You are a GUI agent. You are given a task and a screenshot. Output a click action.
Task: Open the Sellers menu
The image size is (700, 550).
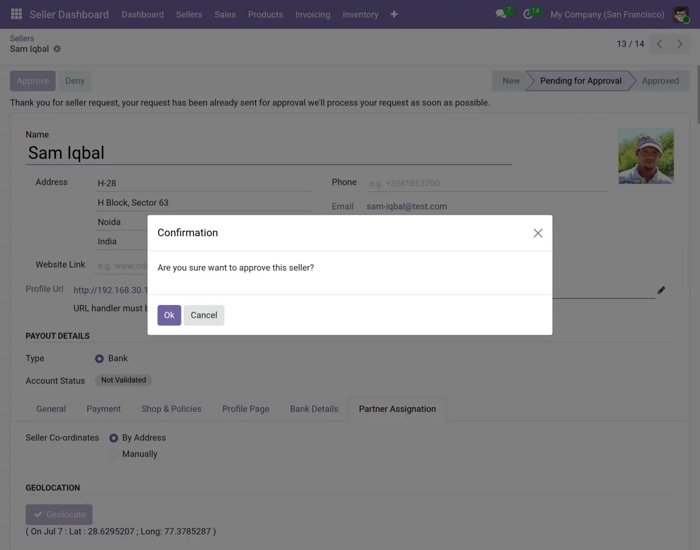189,14
